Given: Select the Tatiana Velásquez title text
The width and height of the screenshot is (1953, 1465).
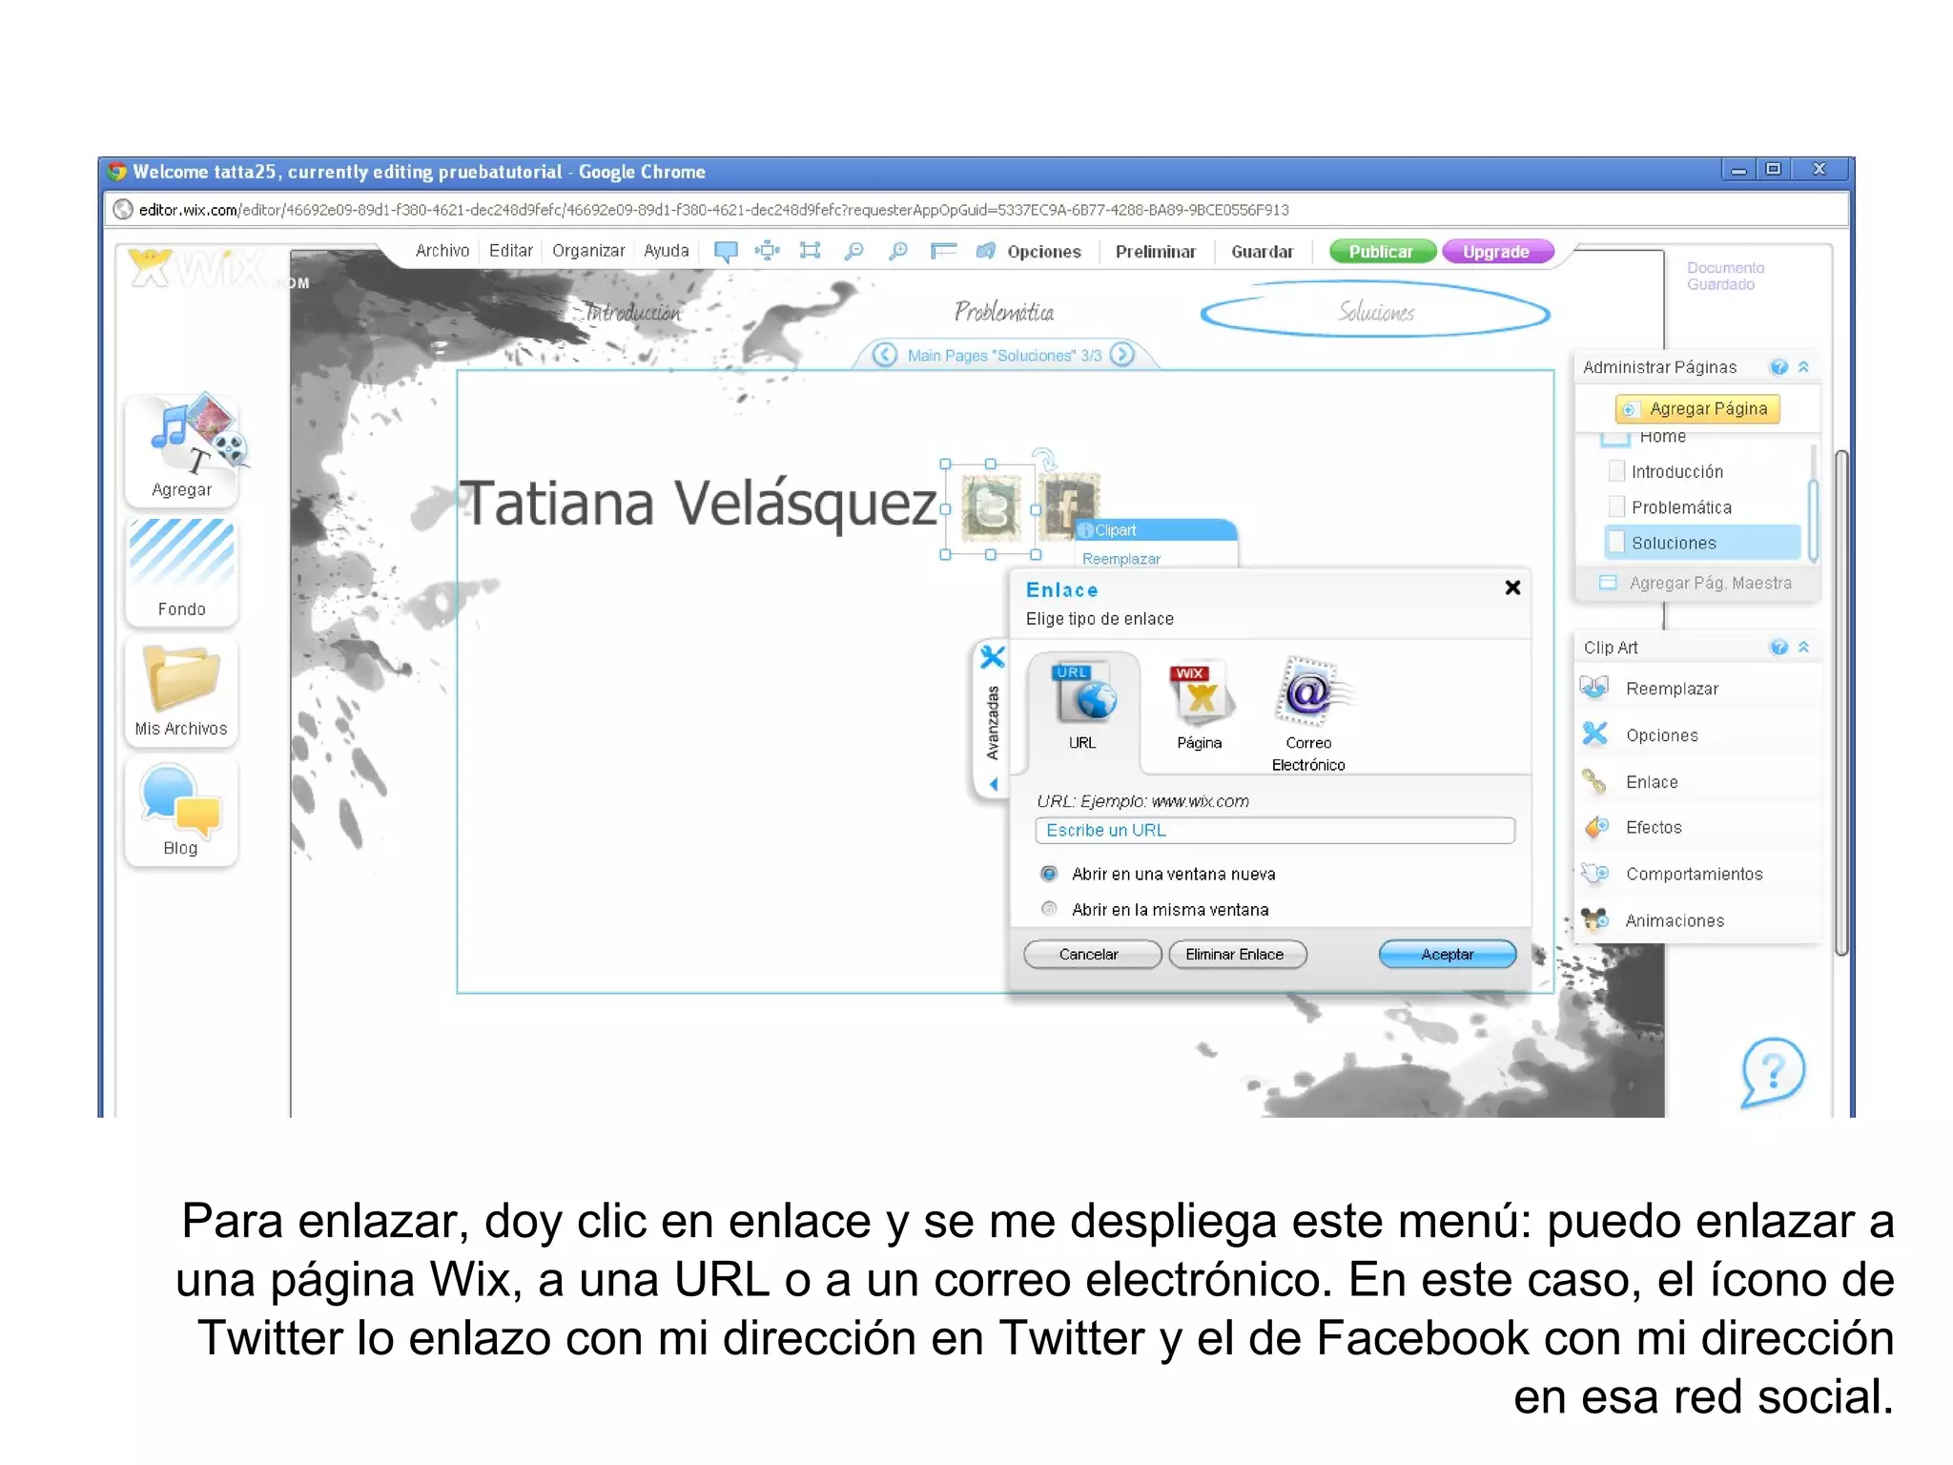Looking at the screenshot, I should pos(699,506).
